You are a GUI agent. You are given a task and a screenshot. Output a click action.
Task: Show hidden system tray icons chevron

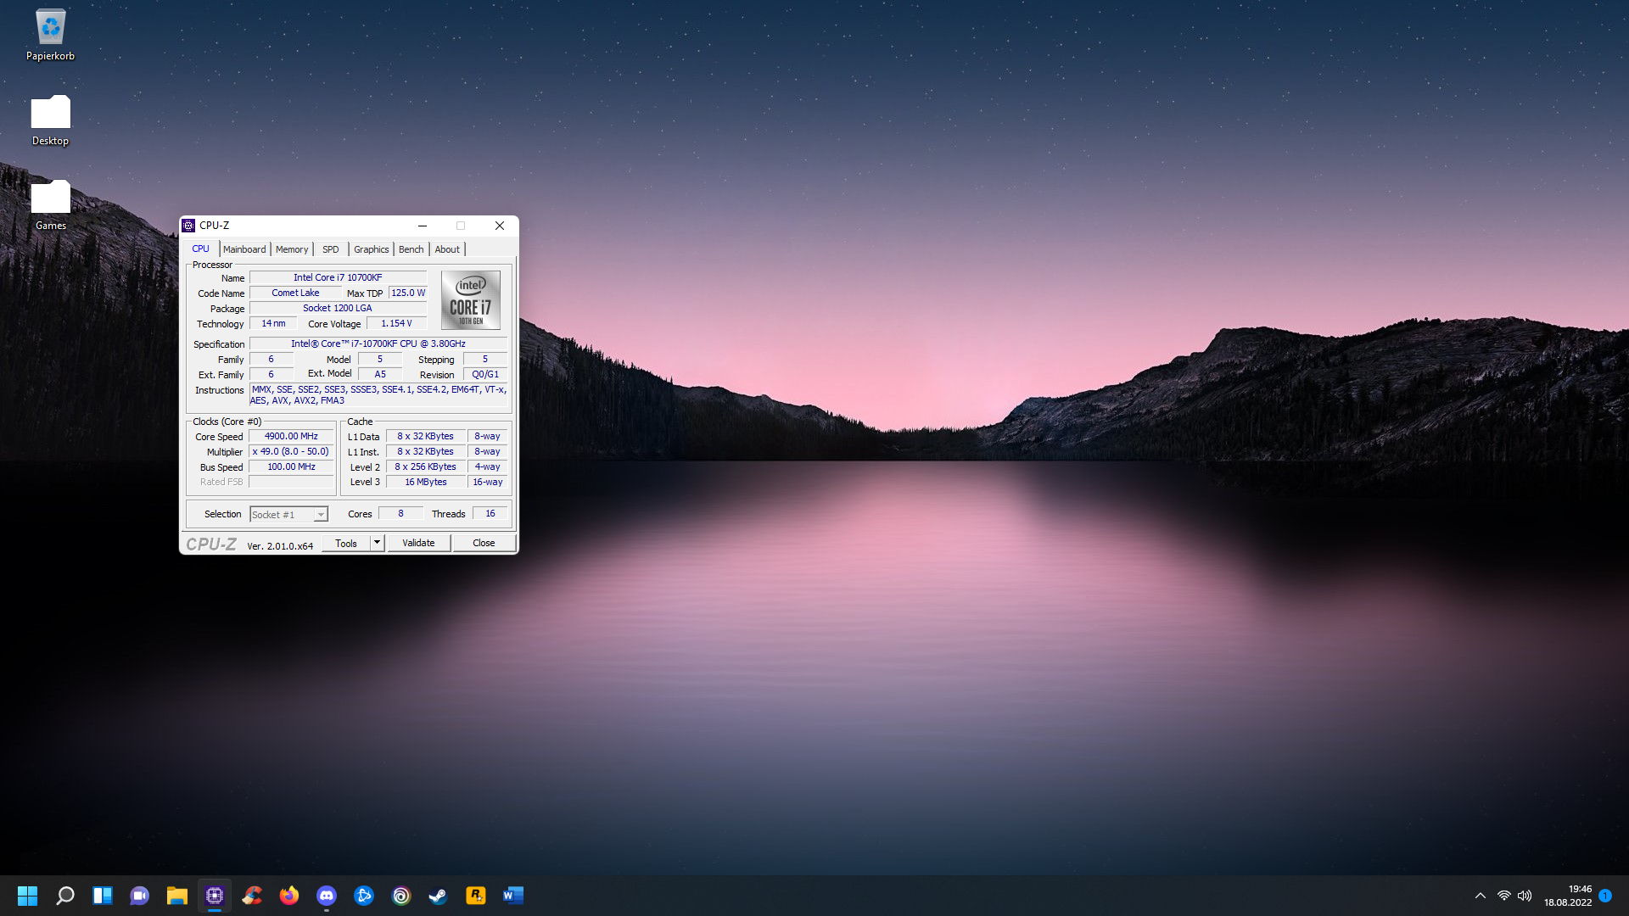tap(1481, 896)
